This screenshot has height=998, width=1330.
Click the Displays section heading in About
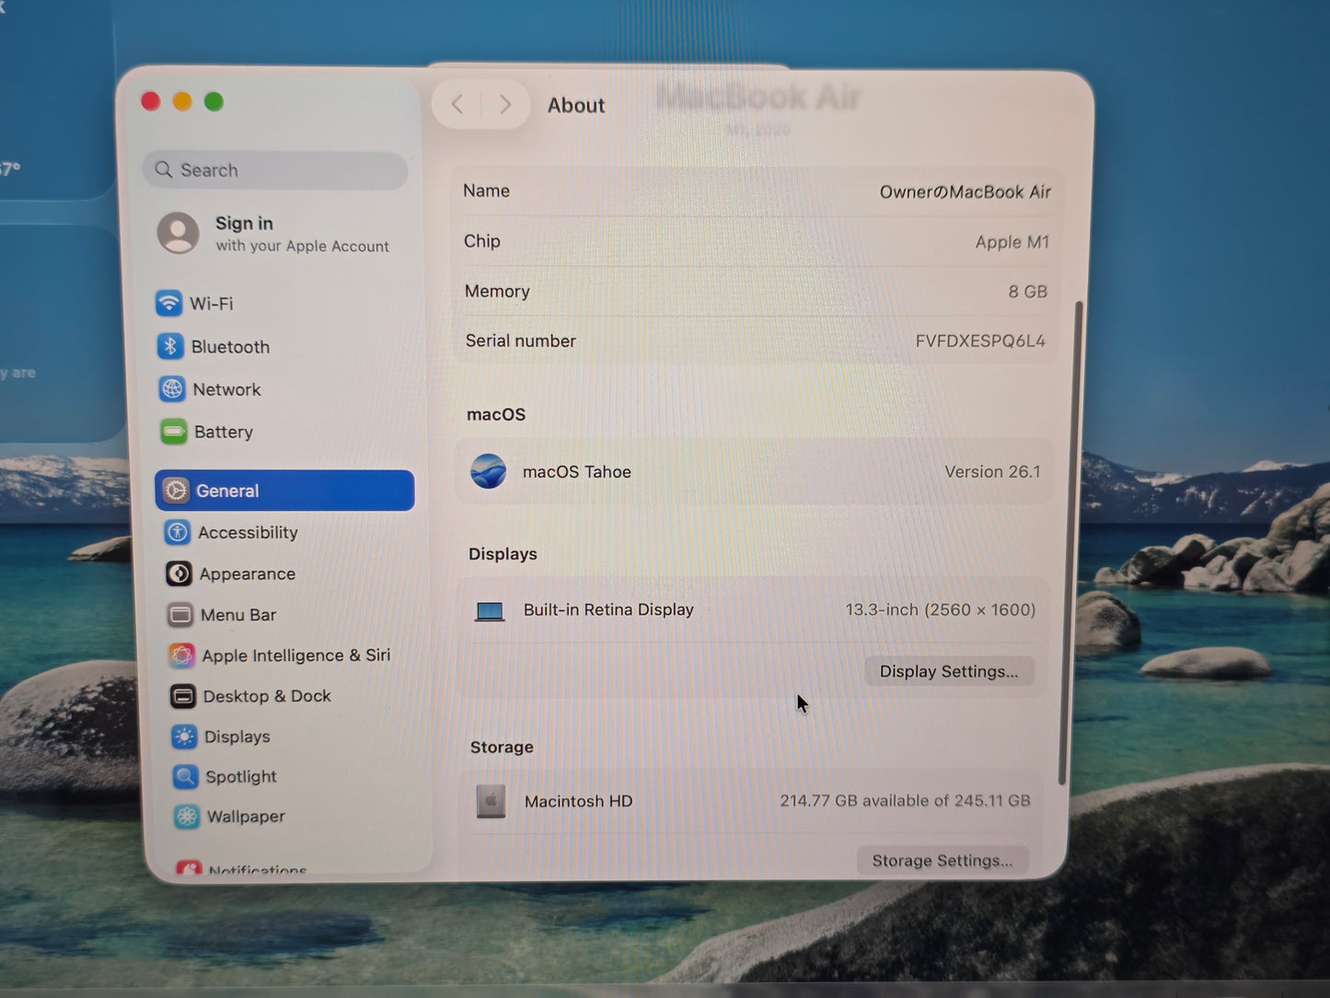point(503,553)
